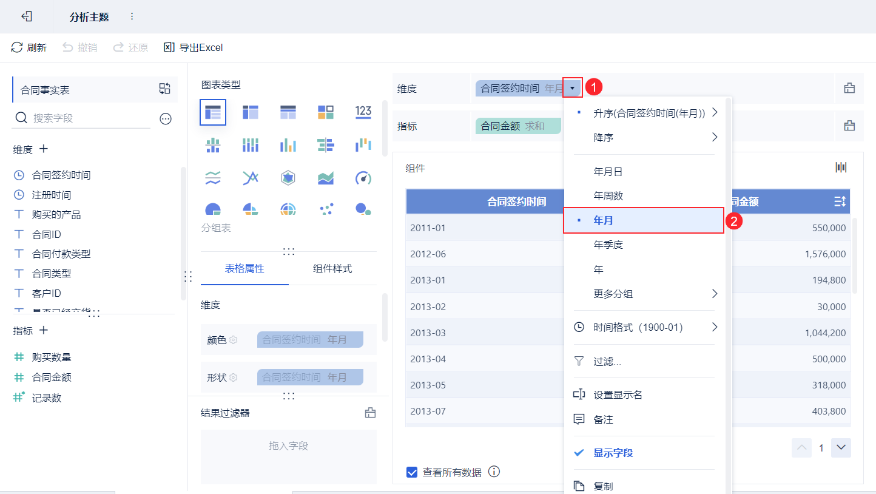Select the scatter plot chart type icon

pyautogui.click(x=326, y=209)
